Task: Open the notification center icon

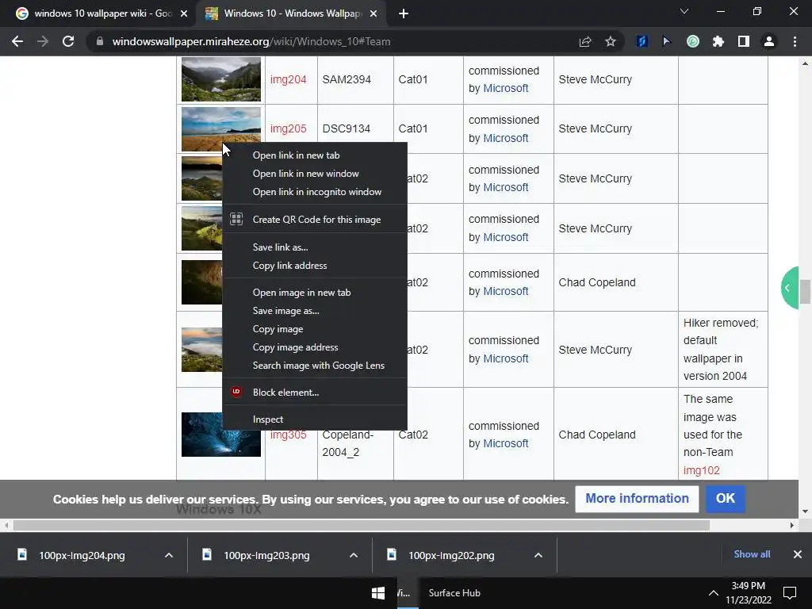Action: click(x=790, y=592)
